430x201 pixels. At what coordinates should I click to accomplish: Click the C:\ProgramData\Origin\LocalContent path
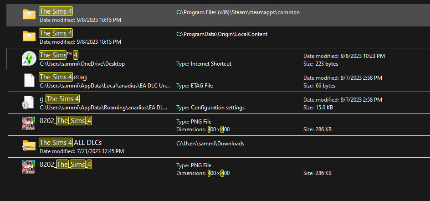221,34
